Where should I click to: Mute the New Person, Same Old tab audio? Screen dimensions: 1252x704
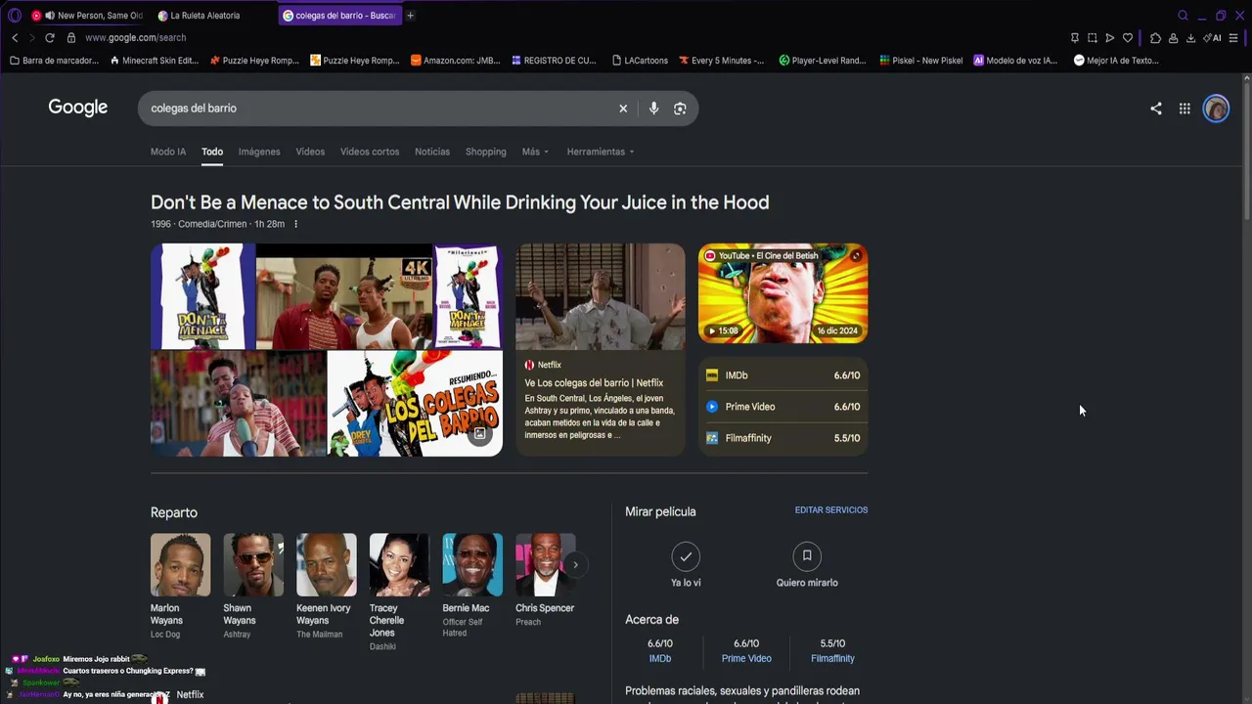click(x=50, y=16)
